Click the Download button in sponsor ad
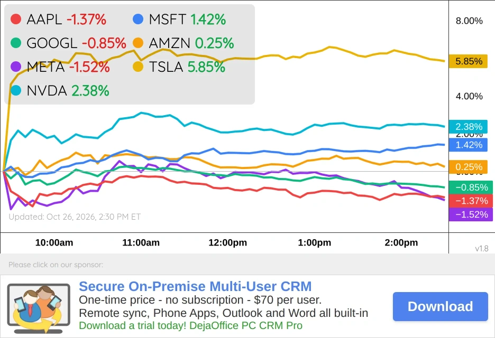495x338 pixels. coord(441,306)
